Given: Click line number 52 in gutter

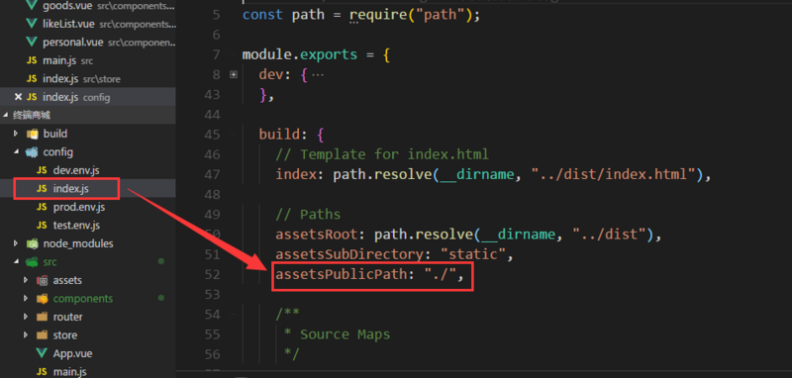Looking at the screenshot, I should (x=213, y=274).
